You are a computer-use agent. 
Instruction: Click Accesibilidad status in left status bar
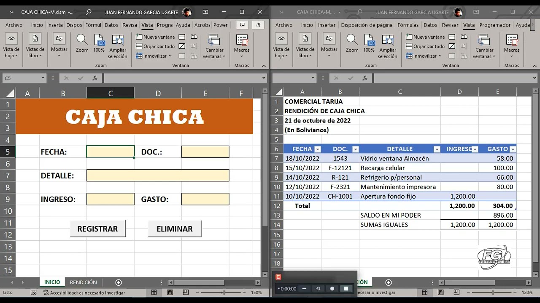point(84,292)
